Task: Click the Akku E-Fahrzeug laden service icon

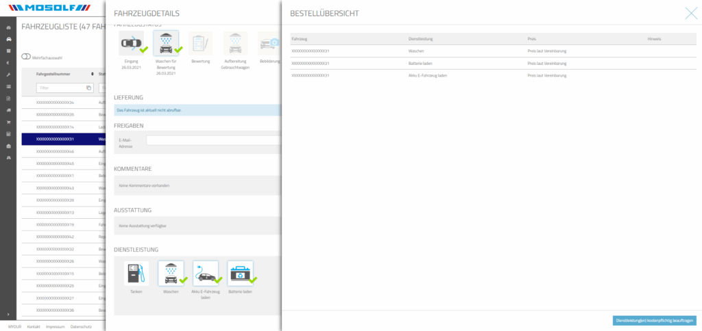Action: point(206,274)
